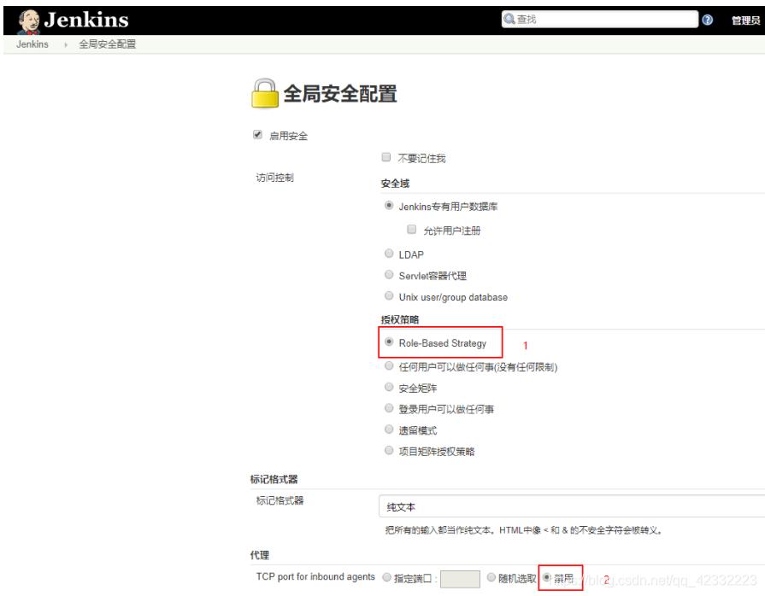The image size is (765, 596).
Task: Select the Role-Based Strategy radio
Action: (389, 342)
